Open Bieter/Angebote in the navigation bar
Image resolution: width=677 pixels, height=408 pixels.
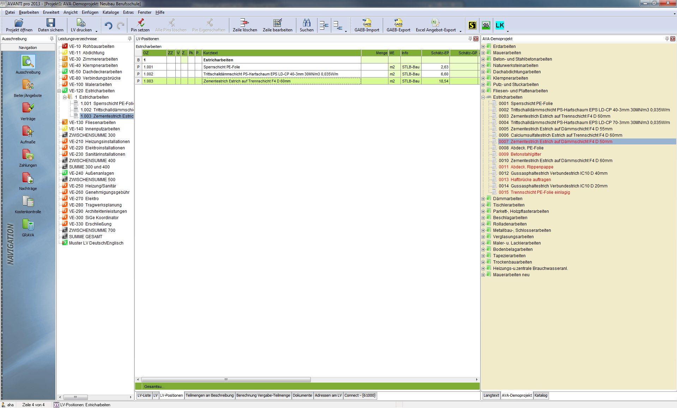(x=28, y=88)
